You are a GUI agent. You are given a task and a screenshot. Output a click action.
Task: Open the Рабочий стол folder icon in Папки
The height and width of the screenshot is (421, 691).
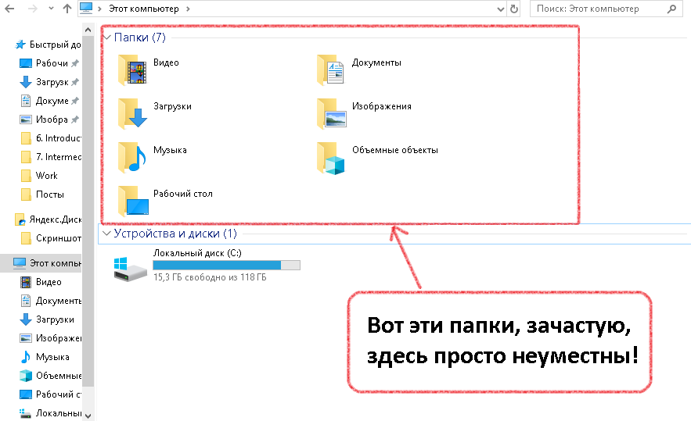133,201
